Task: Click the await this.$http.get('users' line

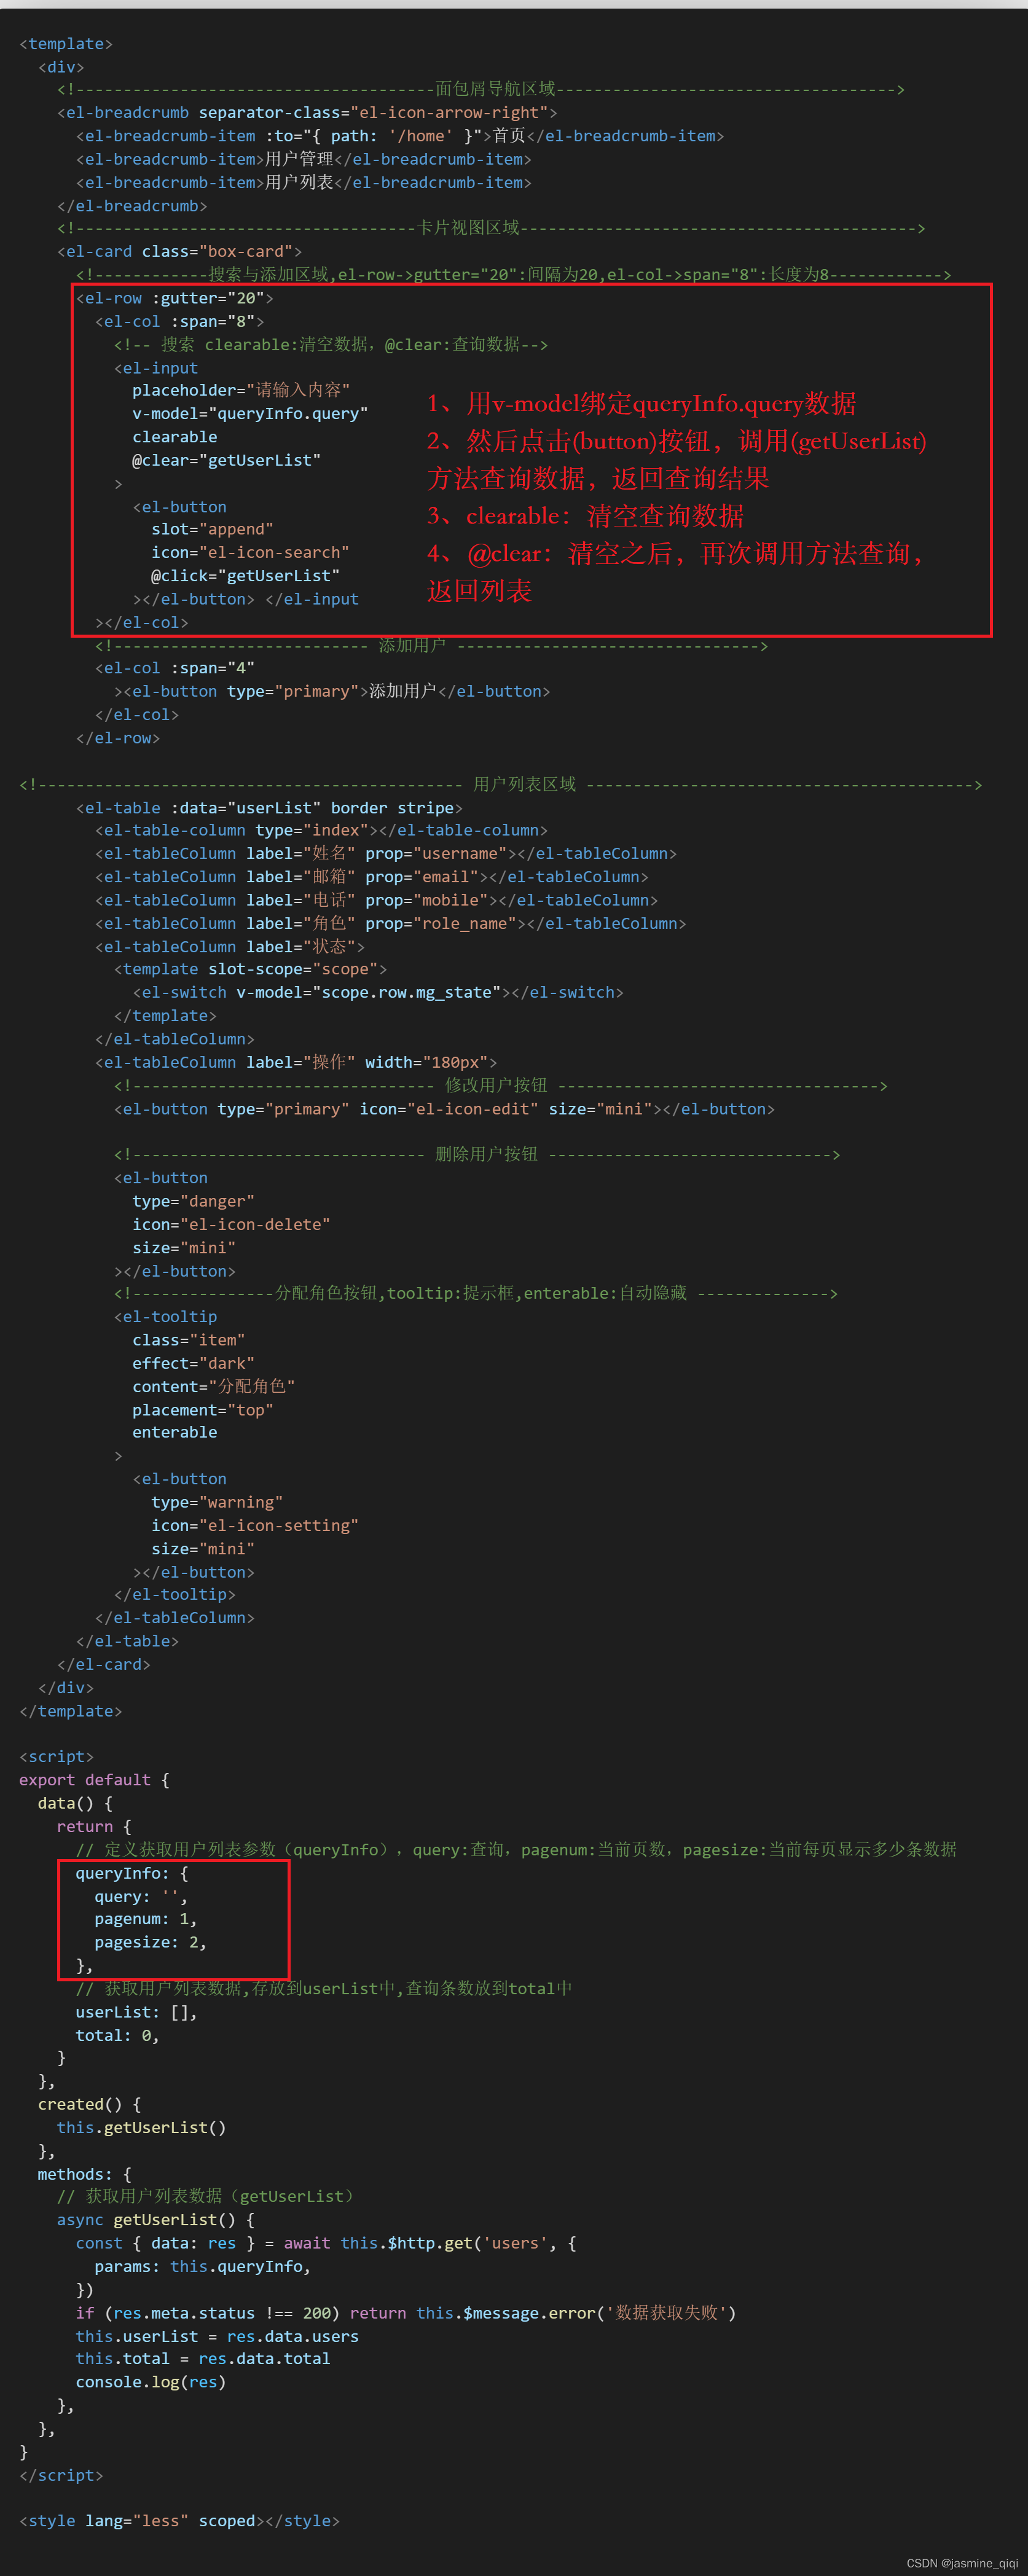Action: pos(326,2244)
